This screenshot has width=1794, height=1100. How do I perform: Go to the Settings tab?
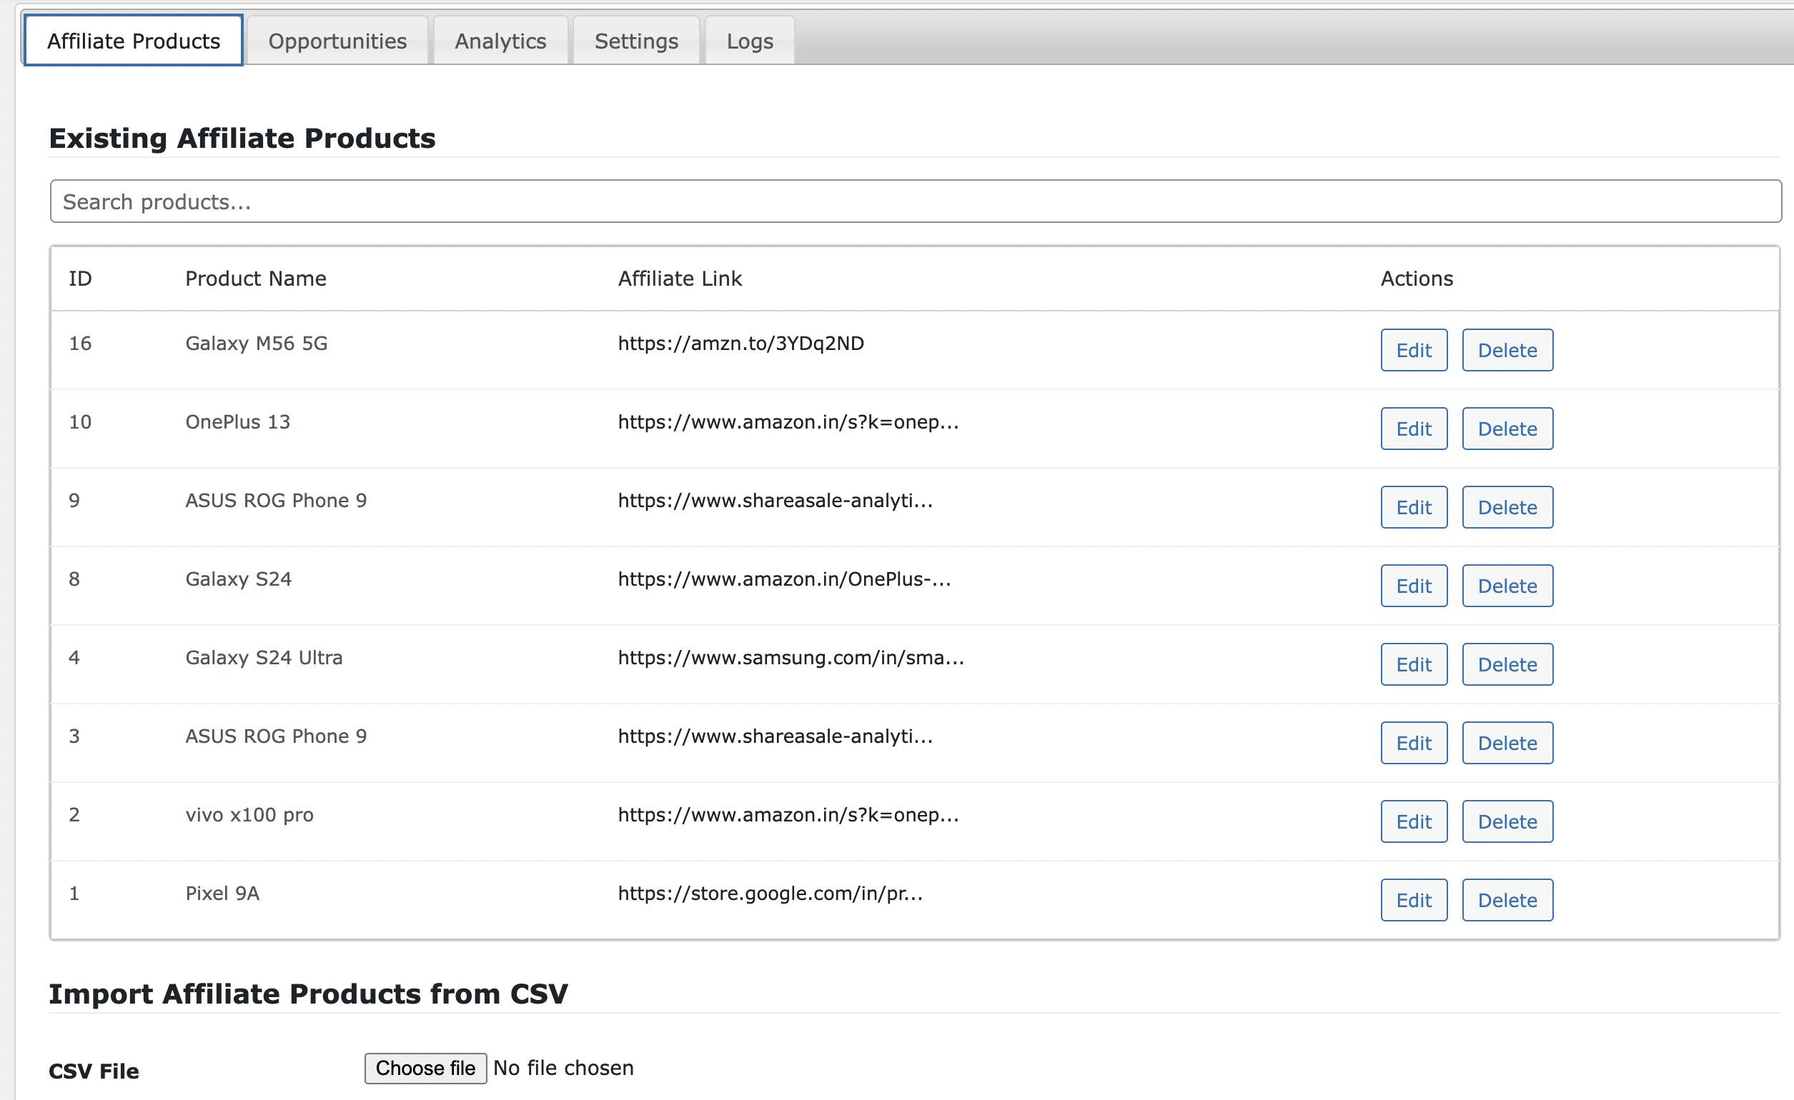tap(635, 40)
